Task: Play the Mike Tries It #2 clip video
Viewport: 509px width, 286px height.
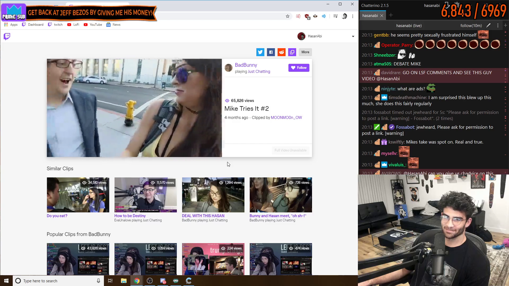Action: tap(134, 108)
